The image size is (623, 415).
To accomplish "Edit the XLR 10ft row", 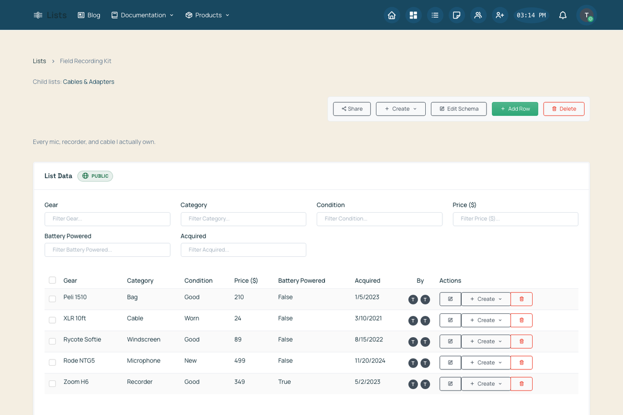I will (450, 320).
